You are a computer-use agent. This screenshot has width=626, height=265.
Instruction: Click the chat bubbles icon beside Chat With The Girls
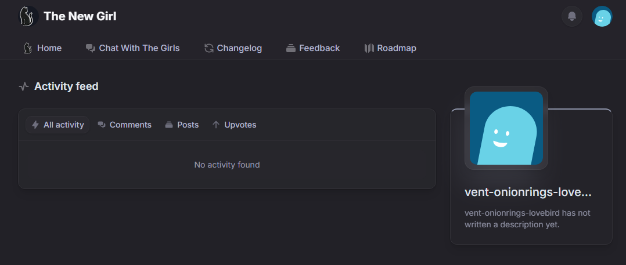[x=91, y=48]
